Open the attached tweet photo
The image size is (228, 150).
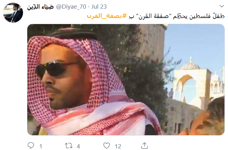pyautogui.click(x=126, y=80)
